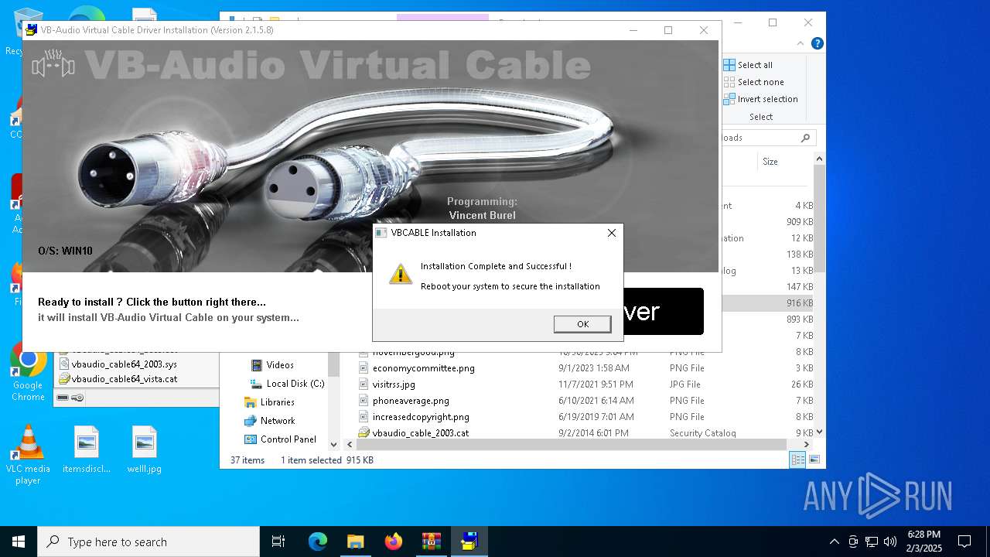Click the VBCABLE Installation dialog title icon
This screenshot has height=557, width=990.
[x=381, y=233]
